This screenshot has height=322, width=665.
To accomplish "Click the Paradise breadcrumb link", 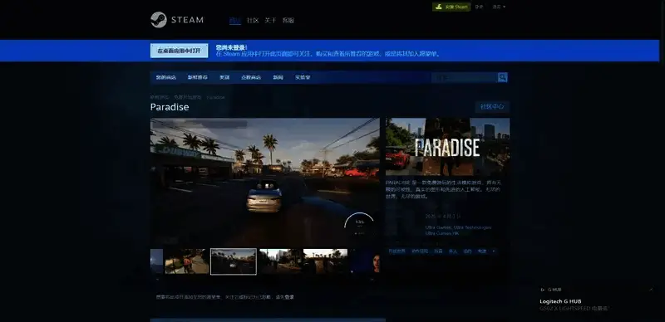I will 216,97.
